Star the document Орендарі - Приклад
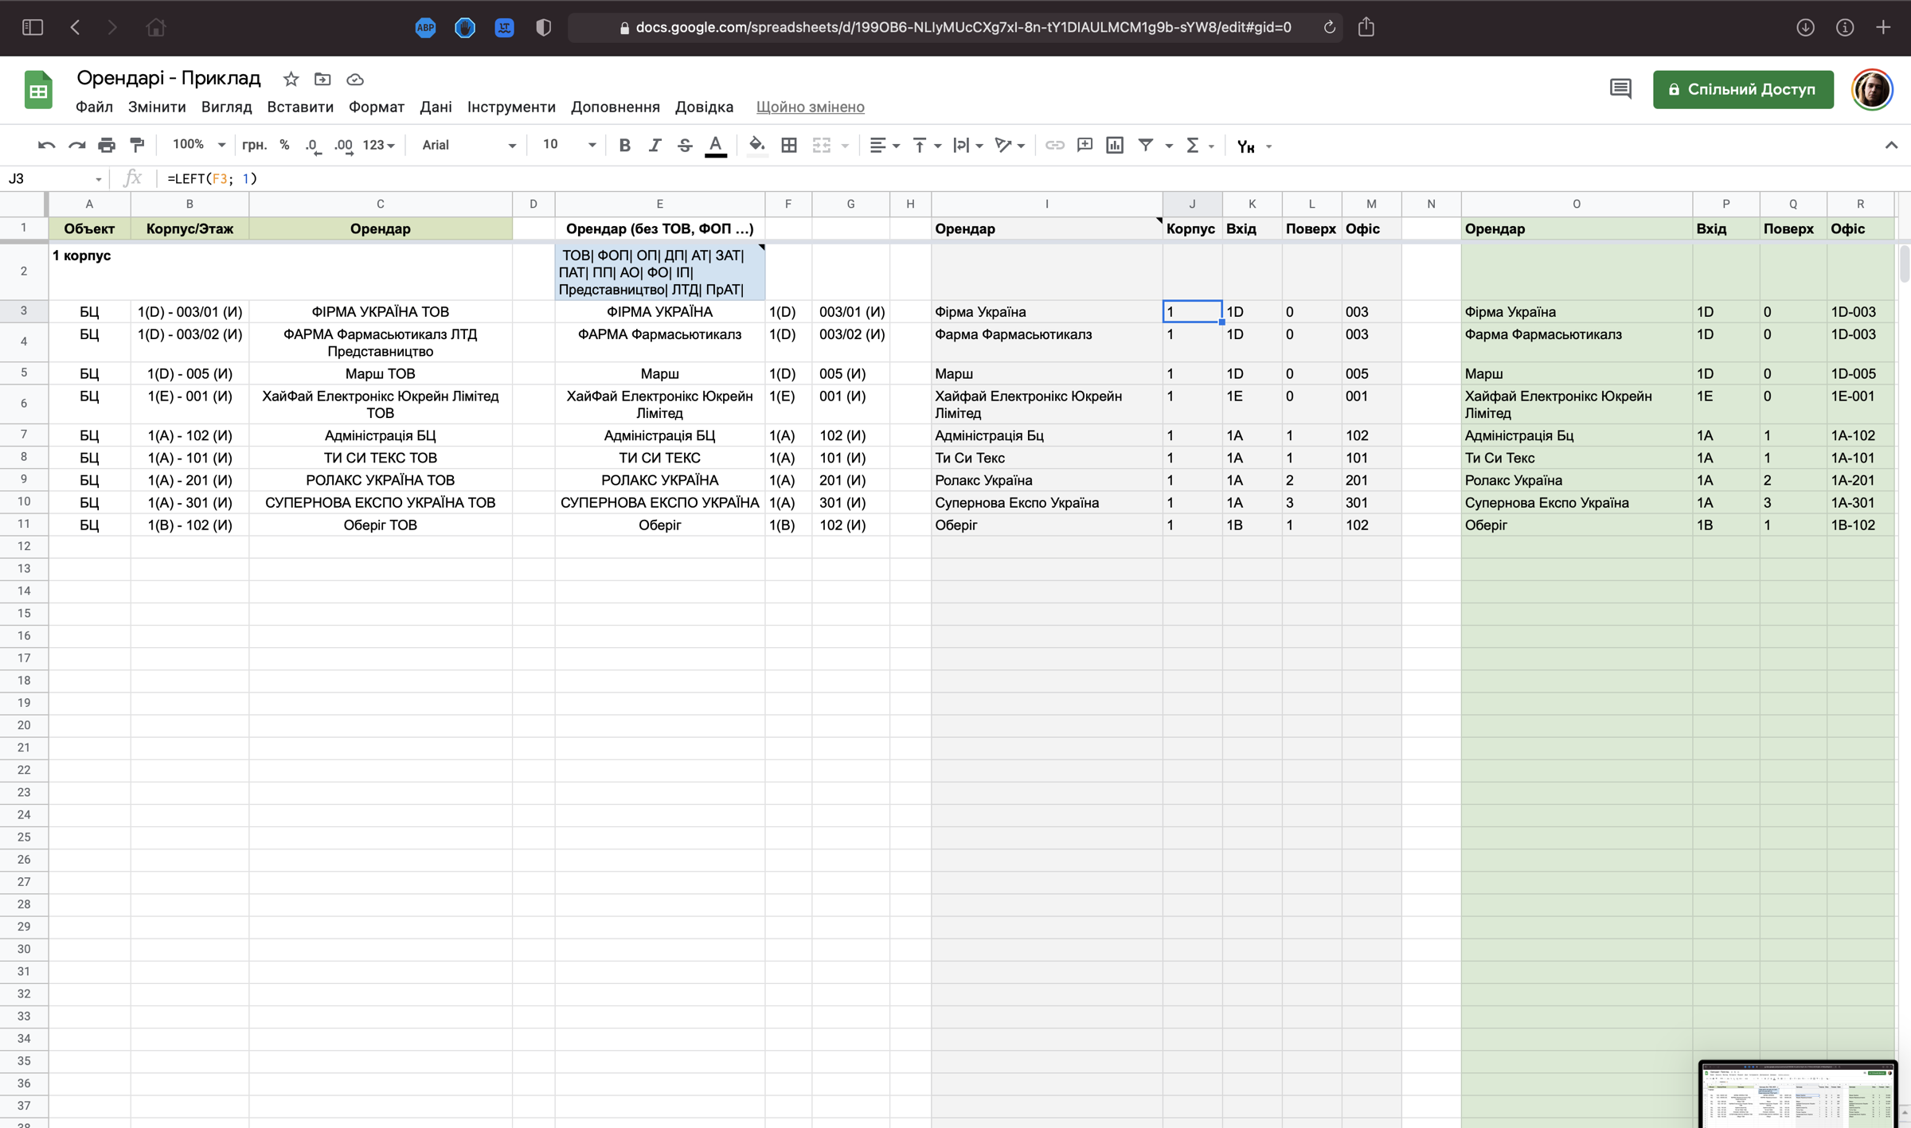 pyautogui.click(x=291, y=79)
